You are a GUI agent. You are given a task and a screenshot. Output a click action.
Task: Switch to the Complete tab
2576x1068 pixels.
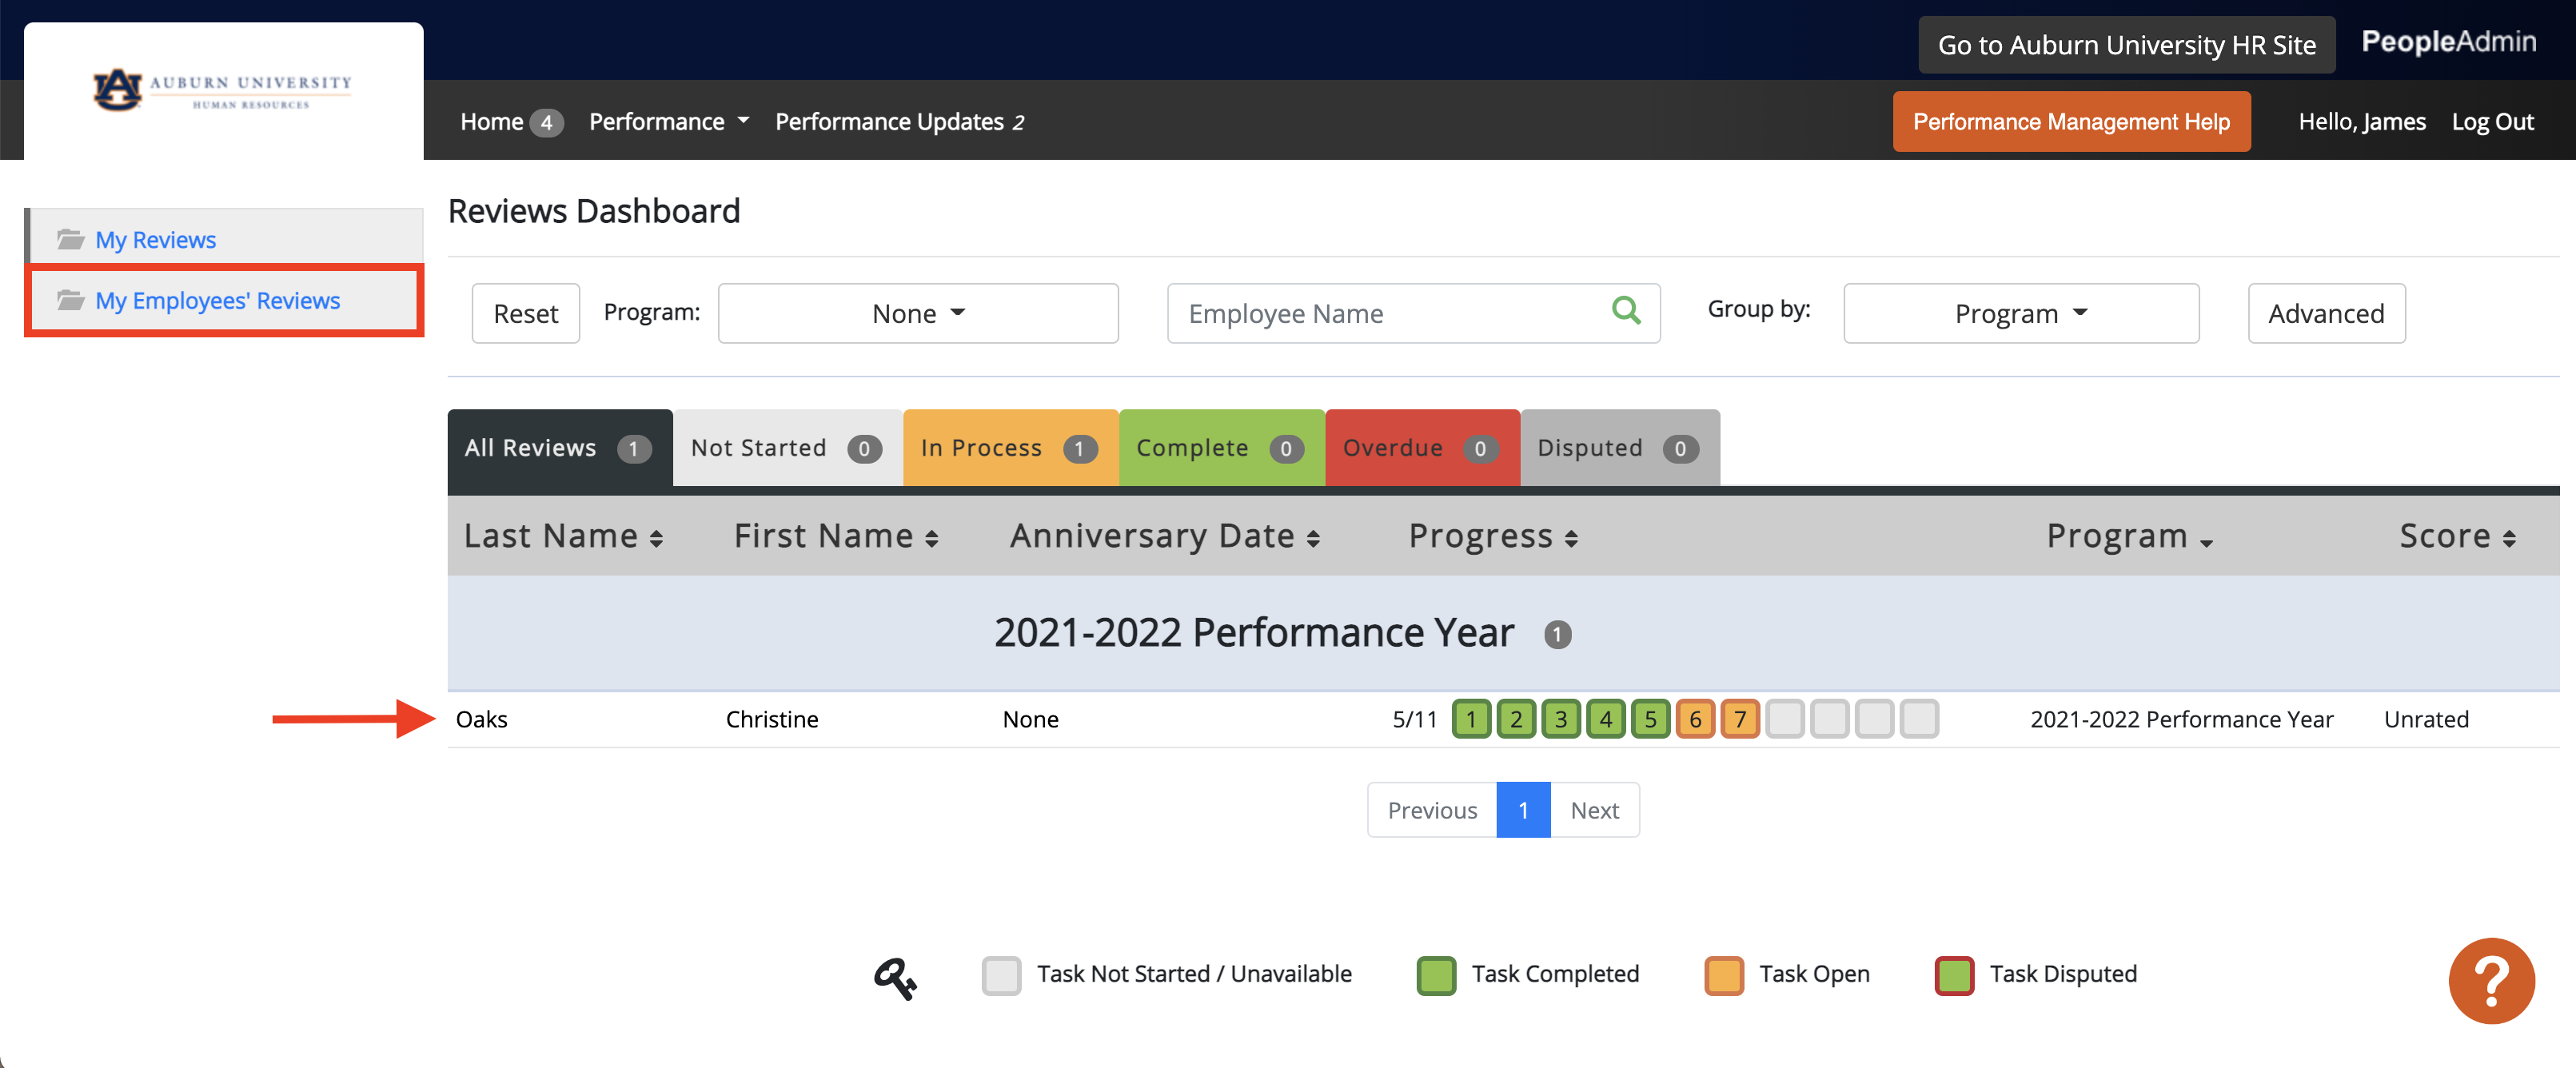[x=1221, y=448]
